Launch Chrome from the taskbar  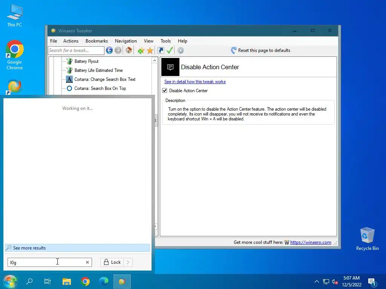(x=86, y=281)
